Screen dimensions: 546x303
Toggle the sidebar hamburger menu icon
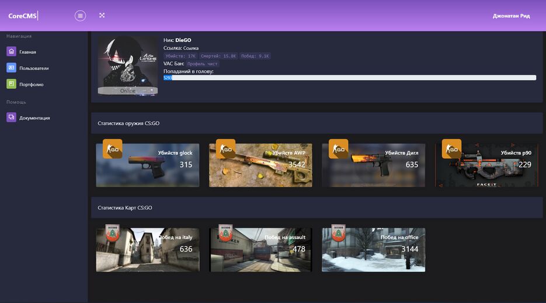(x=80, y=16)
